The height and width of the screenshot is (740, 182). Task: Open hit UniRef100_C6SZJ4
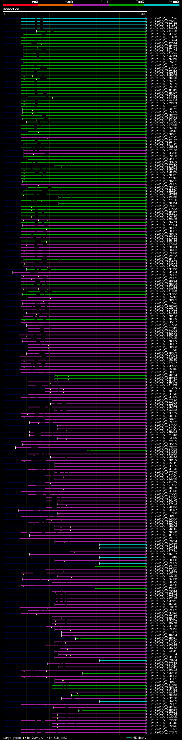pyautogui.click(x=163, y=28)
